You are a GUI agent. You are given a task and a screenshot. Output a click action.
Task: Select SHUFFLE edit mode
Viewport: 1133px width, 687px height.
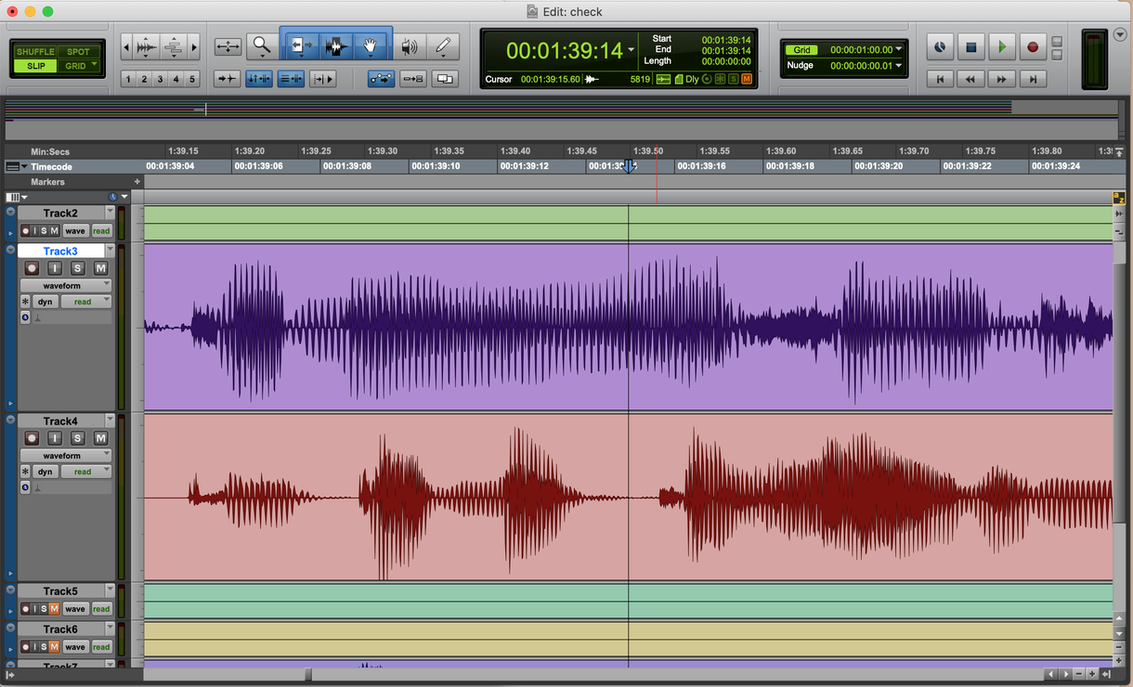(x=35, y=52)
